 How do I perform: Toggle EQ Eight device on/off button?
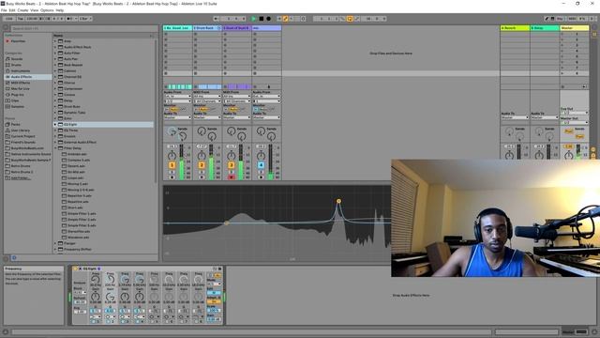pos(75,269)
